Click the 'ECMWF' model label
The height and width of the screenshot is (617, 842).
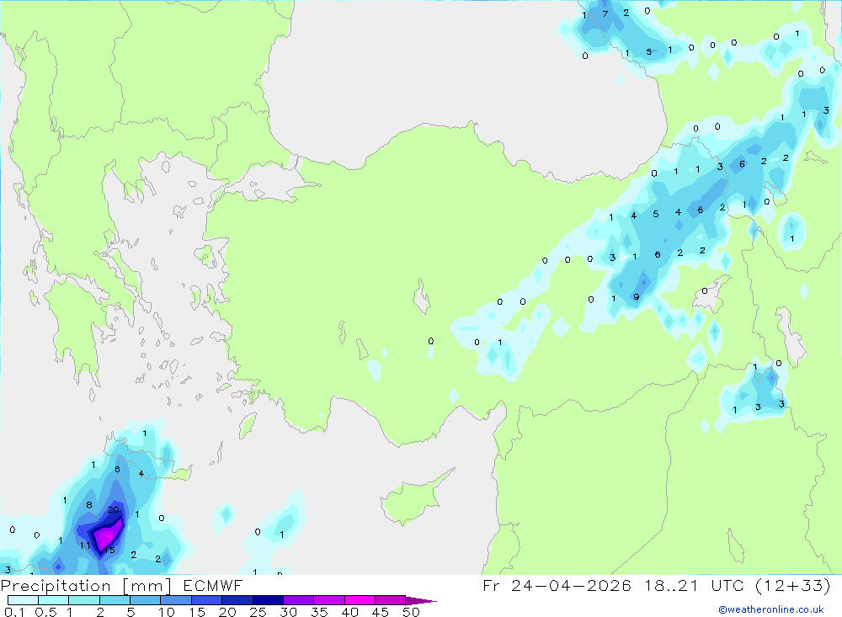[x=213, y=585]
